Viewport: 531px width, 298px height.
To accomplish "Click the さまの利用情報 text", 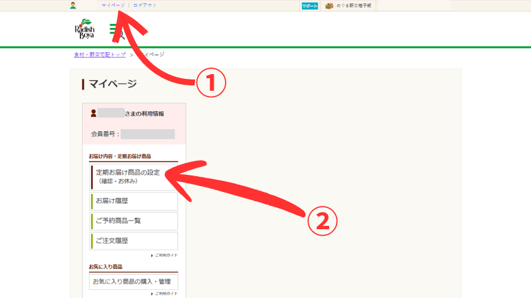I will [144, 114].
